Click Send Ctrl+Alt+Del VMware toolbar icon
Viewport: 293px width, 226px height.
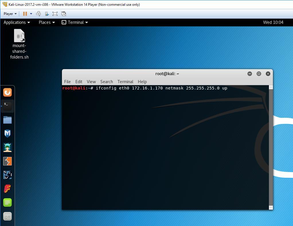tap(38, 14)
